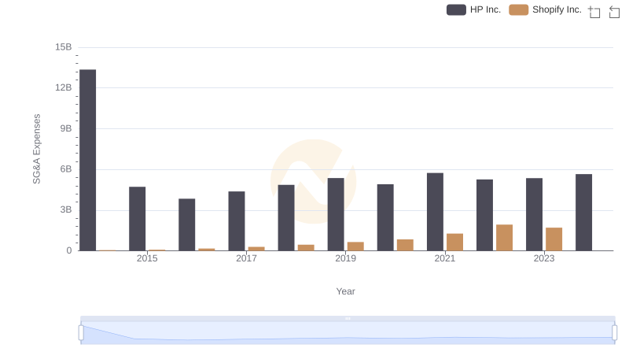The height and width of the screenshot is (363, 629).
Task: Click the HP Inc. dark color swatch
Action: (456, 9)
